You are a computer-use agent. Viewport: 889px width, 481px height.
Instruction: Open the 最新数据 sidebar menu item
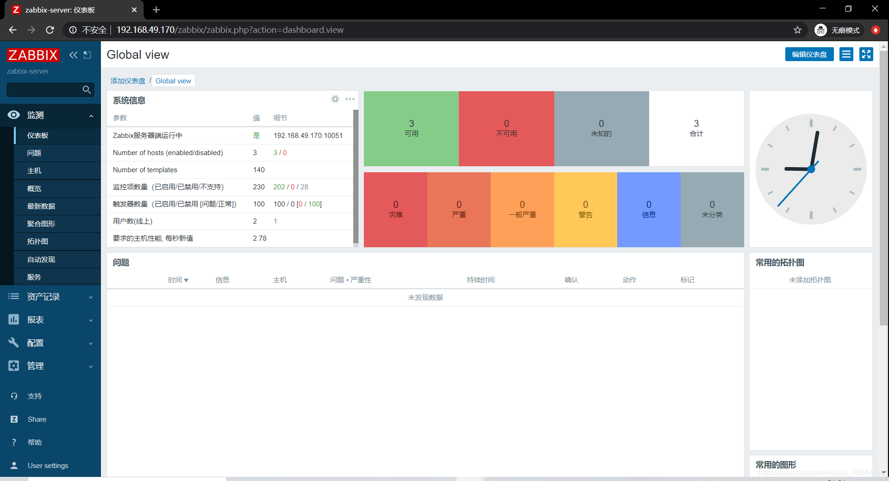click(x=58, y=206)
